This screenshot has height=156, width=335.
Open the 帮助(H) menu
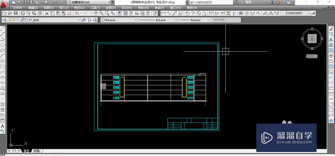click(192, 8)
